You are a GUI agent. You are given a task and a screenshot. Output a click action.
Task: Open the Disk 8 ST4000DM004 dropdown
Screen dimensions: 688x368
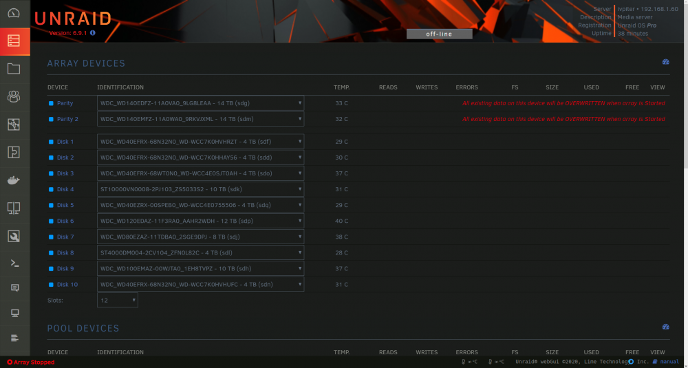tap(200, 252)
